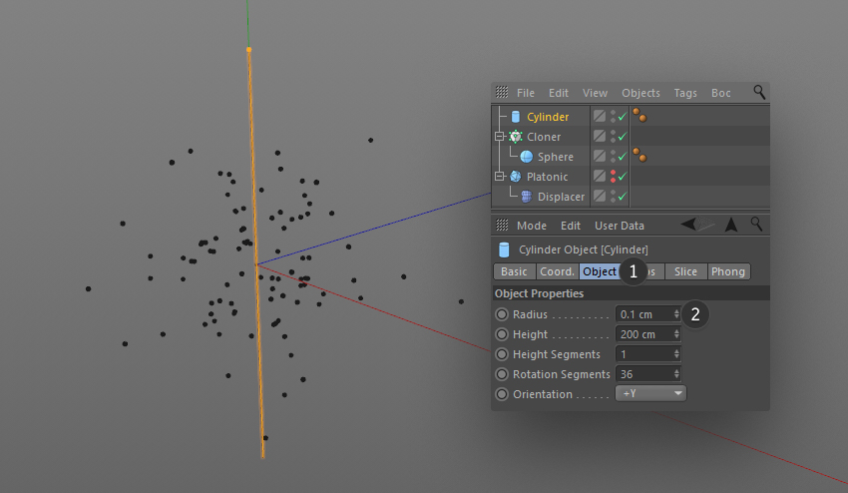
Task: Switch to the Phong tab
Action: click(x=728, y=271)
